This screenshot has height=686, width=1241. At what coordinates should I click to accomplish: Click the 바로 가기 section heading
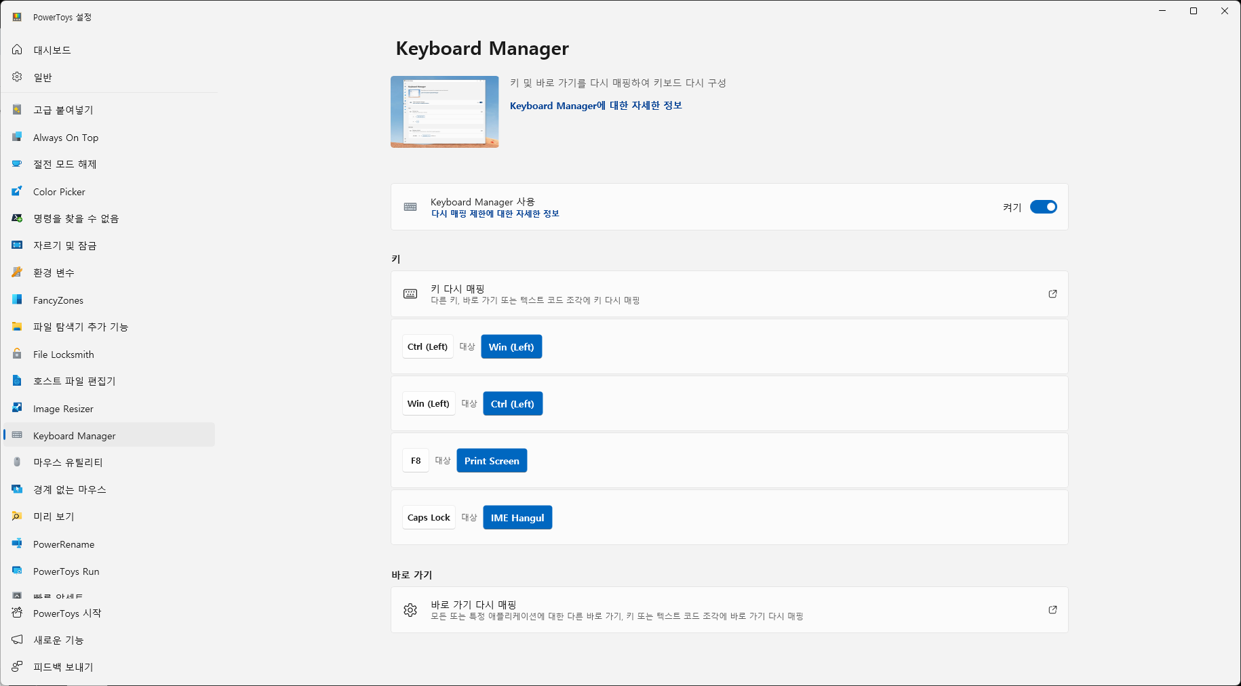(412, 575)
